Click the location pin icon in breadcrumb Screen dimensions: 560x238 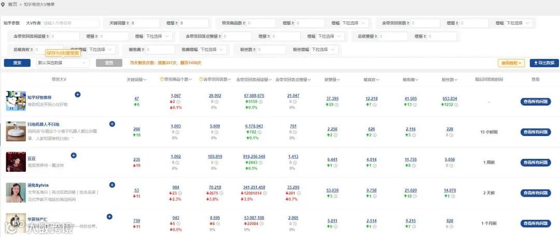click(3, 4)
